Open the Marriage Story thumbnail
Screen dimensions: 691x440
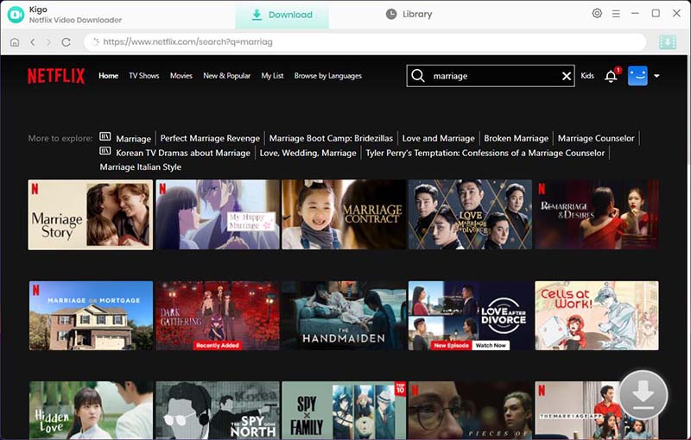pyautogui.click(x=91, y=215)
